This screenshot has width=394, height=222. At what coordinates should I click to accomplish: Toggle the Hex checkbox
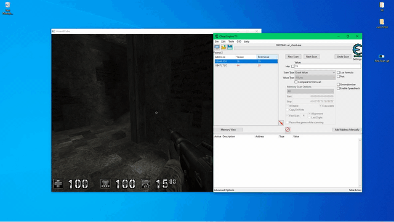292,66
